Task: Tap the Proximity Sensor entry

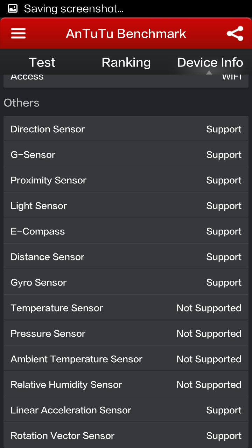Action: point(126,180)
